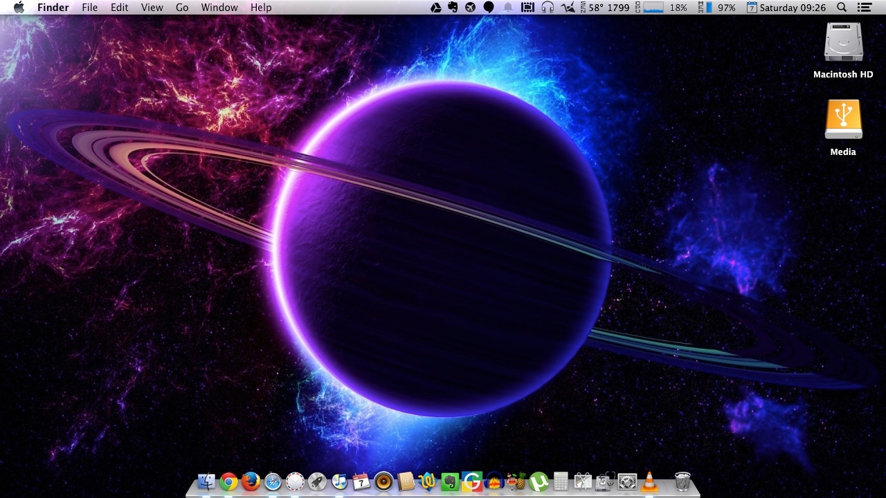Open Safari compass icon in Dock
Image resolution: width=886 pixels, height=498 pixels.
273,481
